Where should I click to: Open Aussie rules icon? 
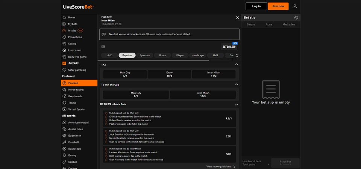click(64, 129)
